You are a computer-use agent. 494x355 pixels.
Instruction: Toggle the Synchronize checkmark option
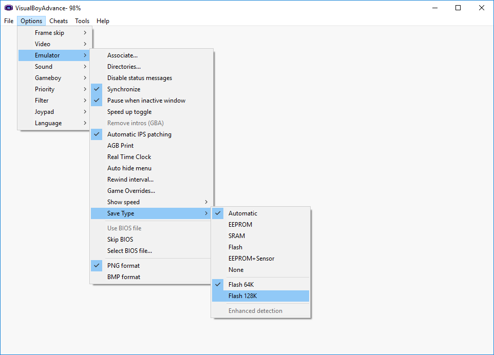(x=150, y=89)
